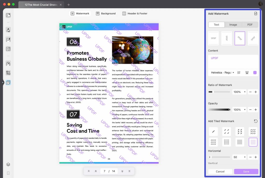Open the Edit PDF tool in sidebar
Viewport: 265px width, 178px height.
click(8, 40)
